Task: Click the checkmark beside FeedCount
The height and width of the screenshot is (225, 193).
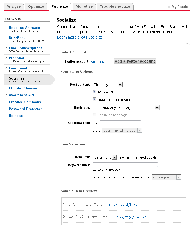Action: [x=6, y=68]
